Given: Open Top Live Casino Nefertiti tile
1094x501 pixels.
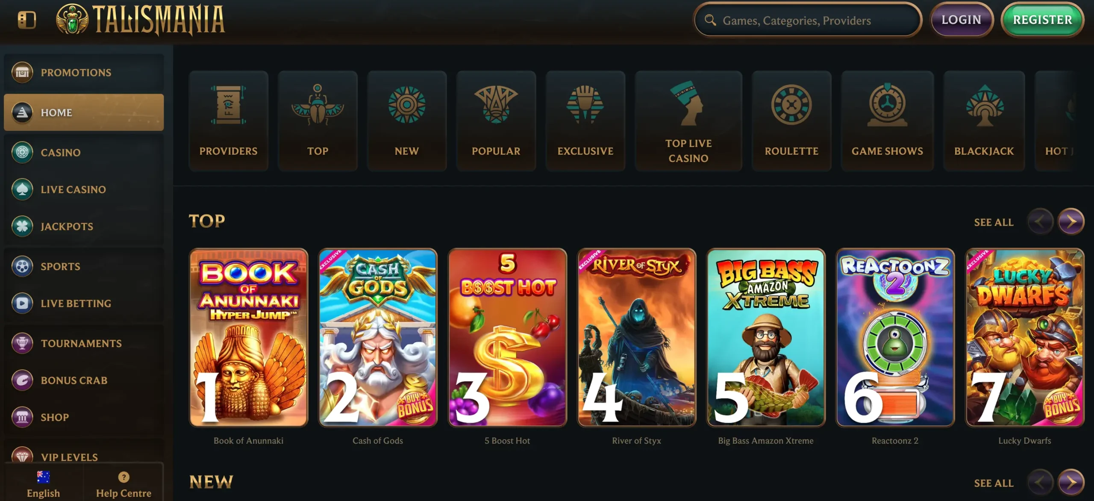Looking at the screenshot, I should pos(688,121).
